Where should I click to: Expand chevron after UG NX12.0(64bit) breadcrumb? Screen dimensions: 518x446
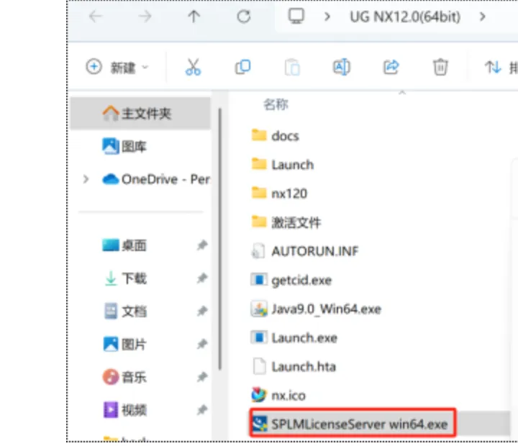click(482, 17)
